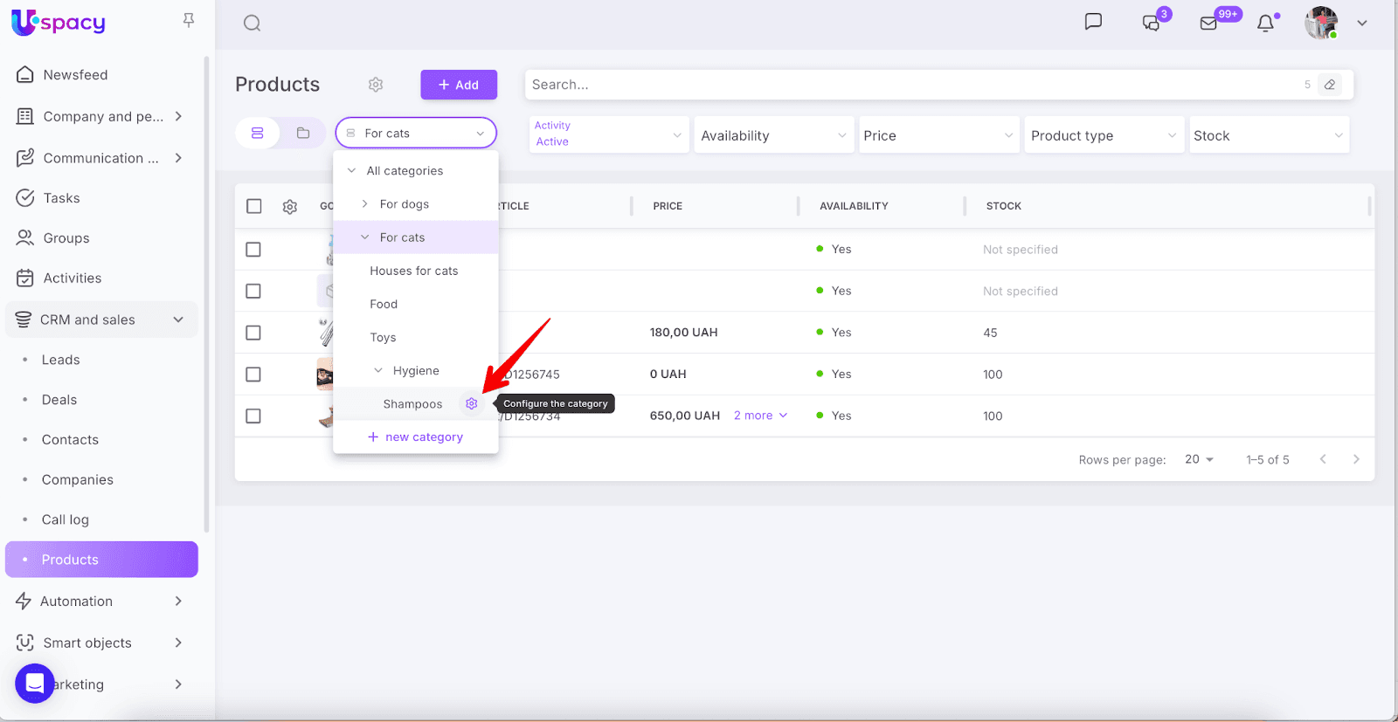Switch to folder view icon
This screenshot has height=722, width=1398.
303,134
